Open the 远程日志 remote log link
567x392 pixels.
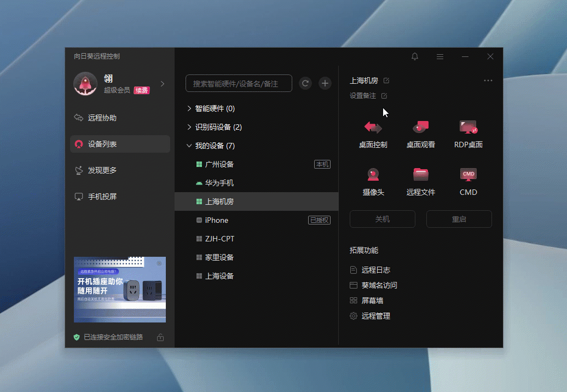tap(375, 270)
